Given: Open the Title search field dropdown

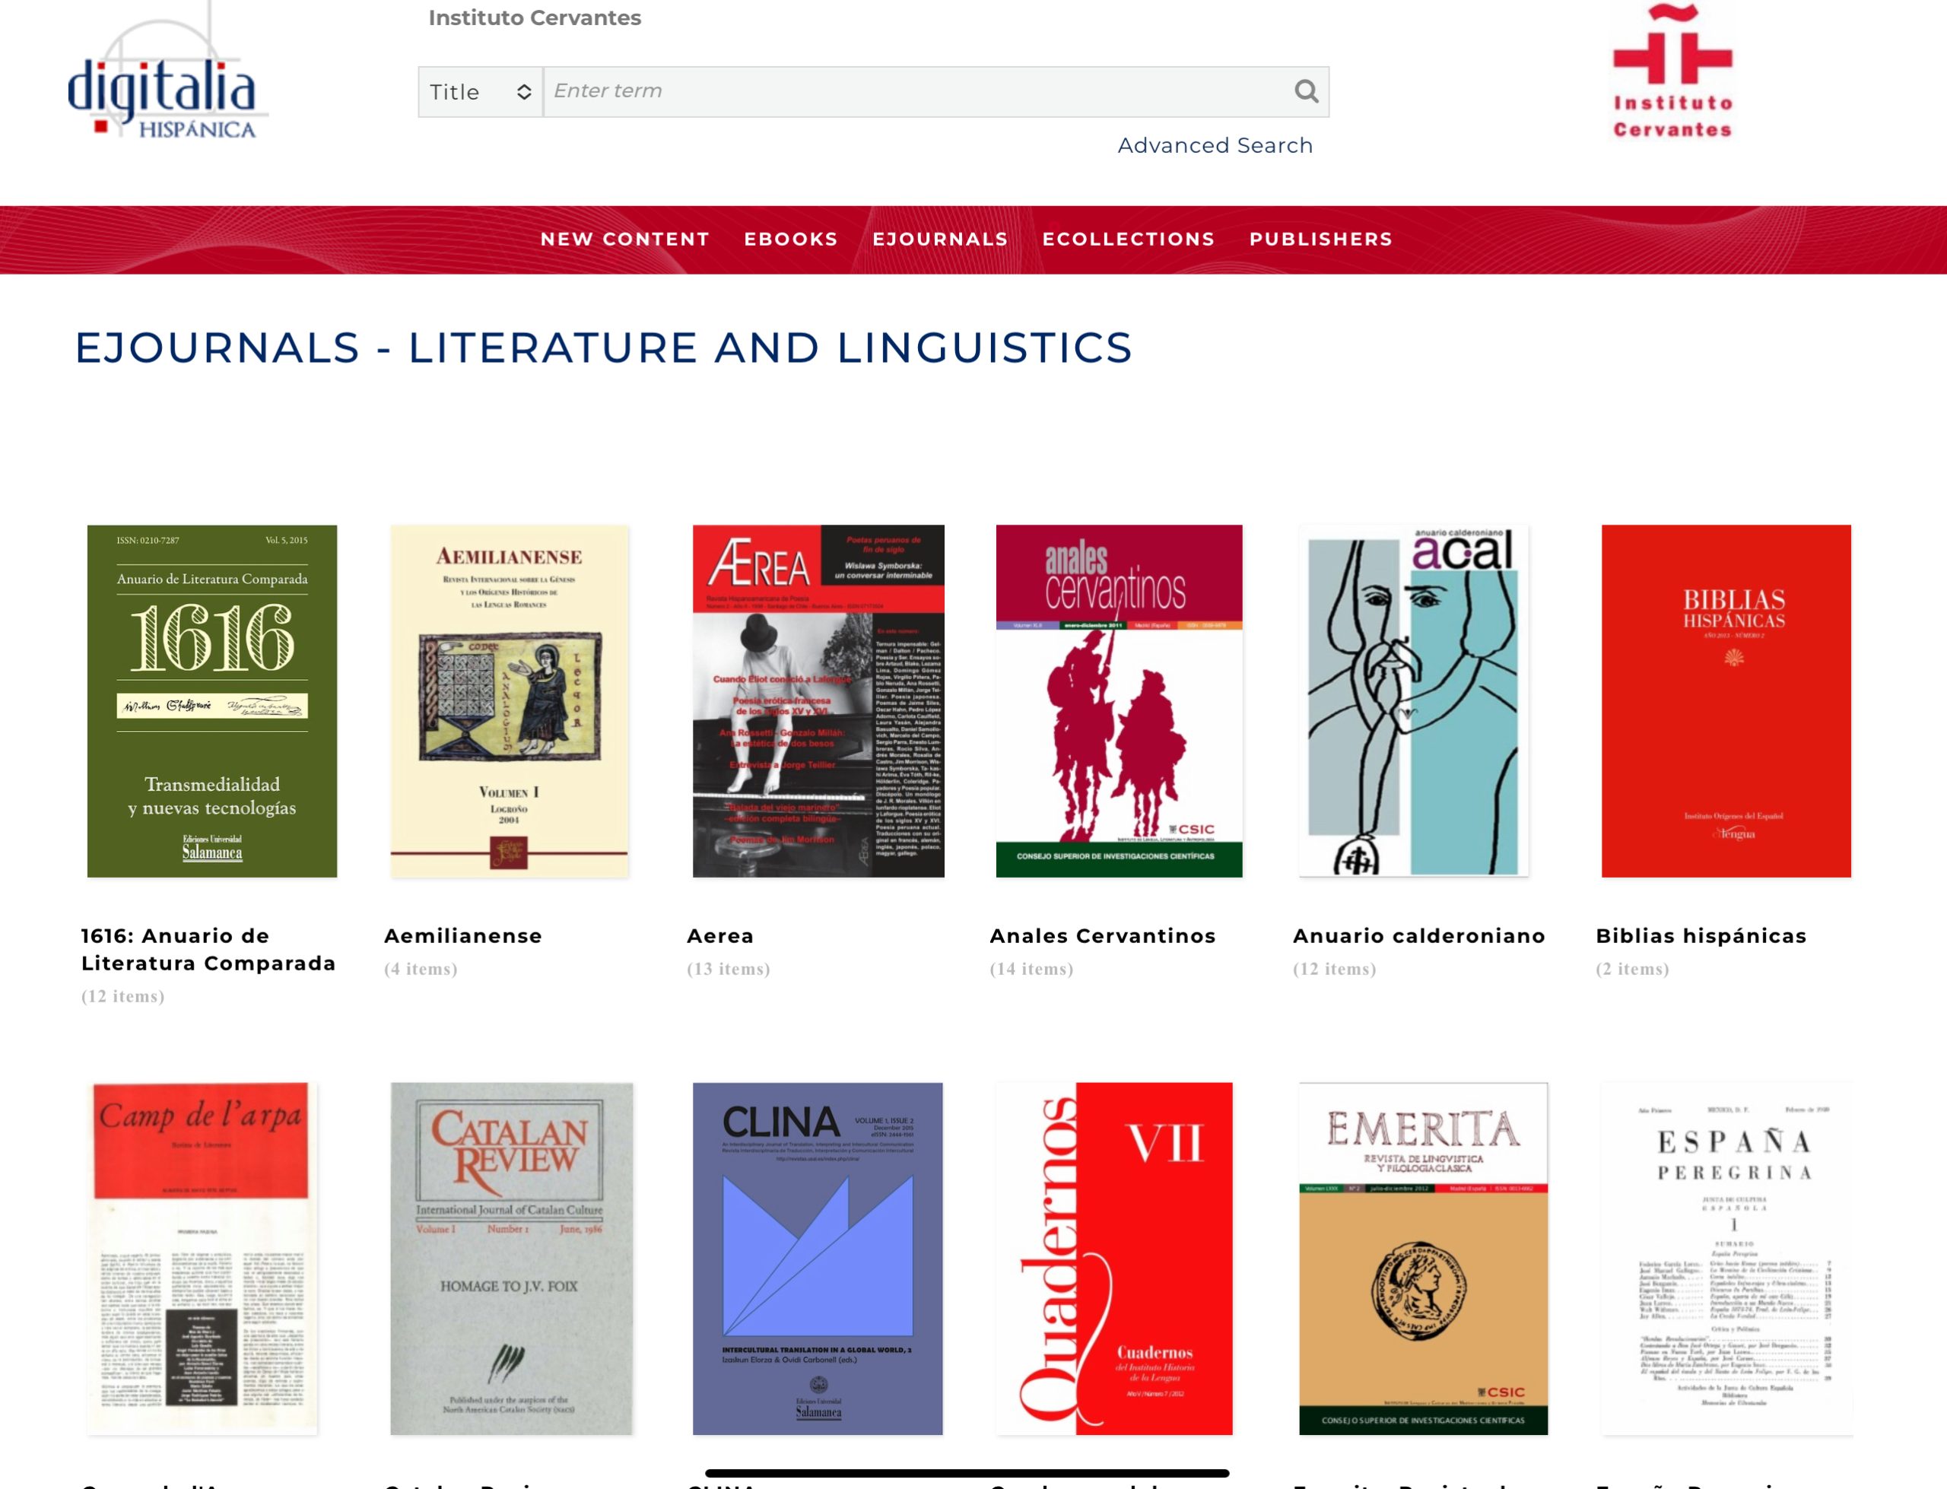Looking at the screenshot, I should point(479,92).
